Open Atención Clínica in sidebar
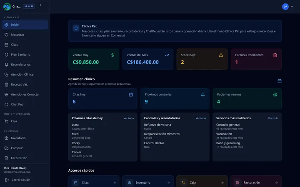300x187 pixels. pyautogui.click(x=25, y=74)
